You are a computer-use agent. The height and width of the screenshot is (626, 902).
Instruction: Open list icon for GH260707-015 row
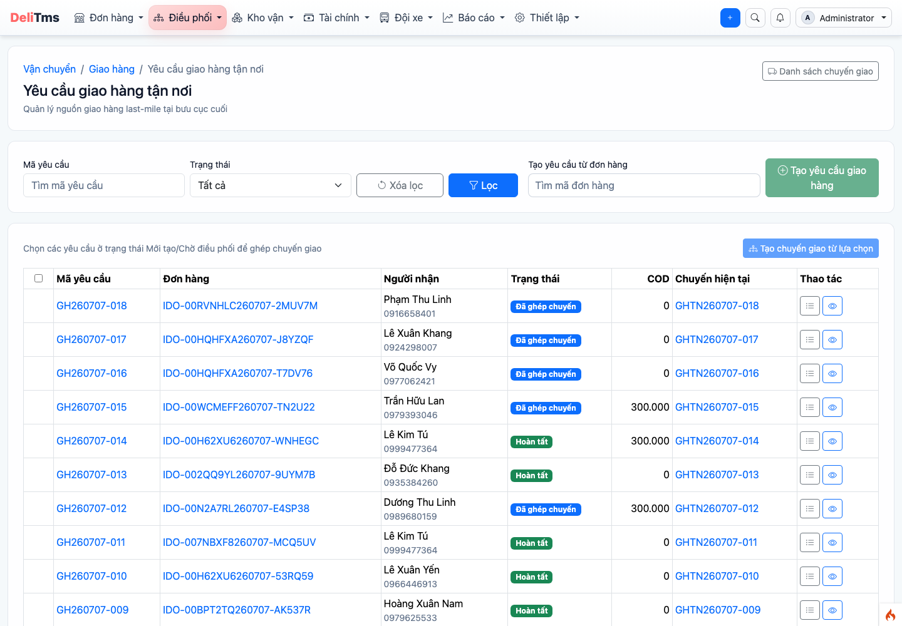(x=810, y=408)
